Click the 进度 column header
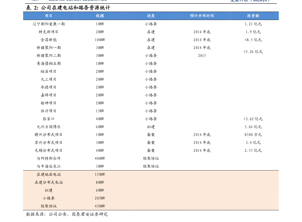The width and height of the screenshot is (302, 222). (151, 15)
